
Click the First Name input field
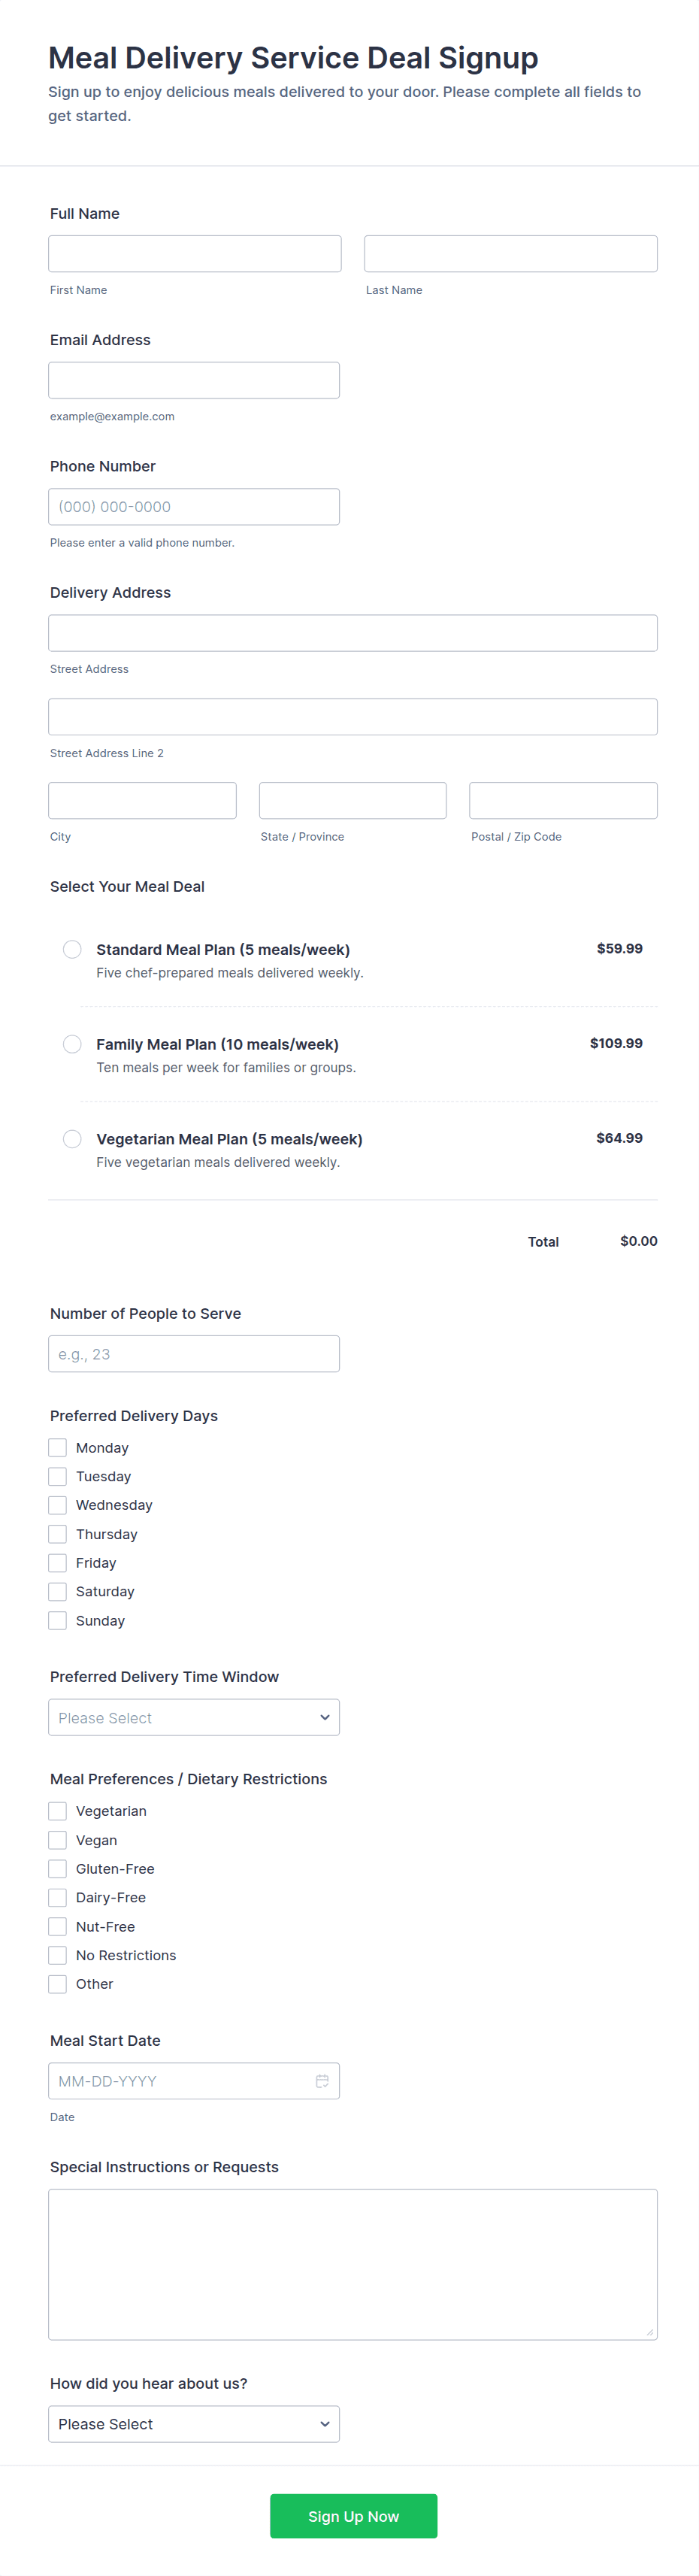(x=195, y=254)
